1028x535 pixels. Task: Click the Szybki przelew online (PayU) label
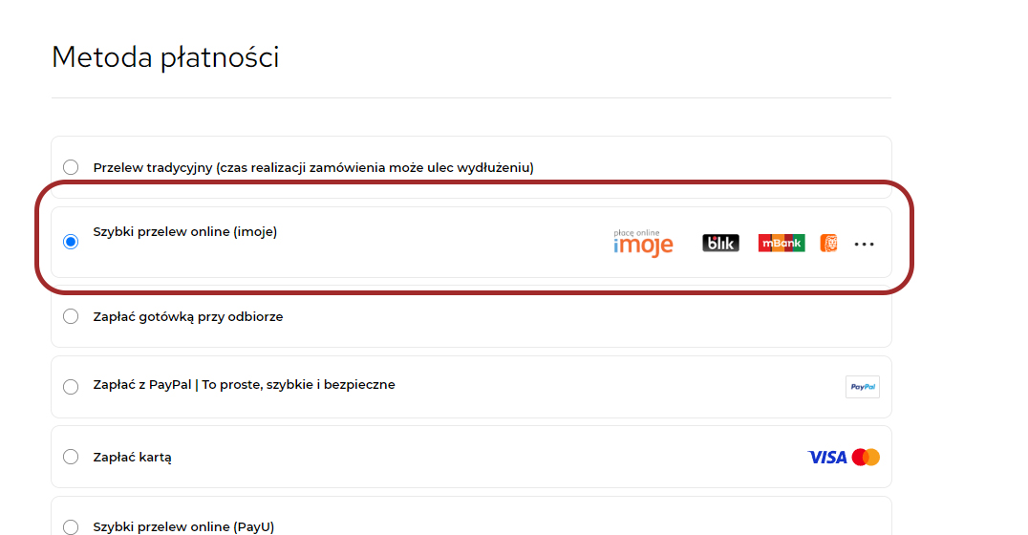coord(183,527)
